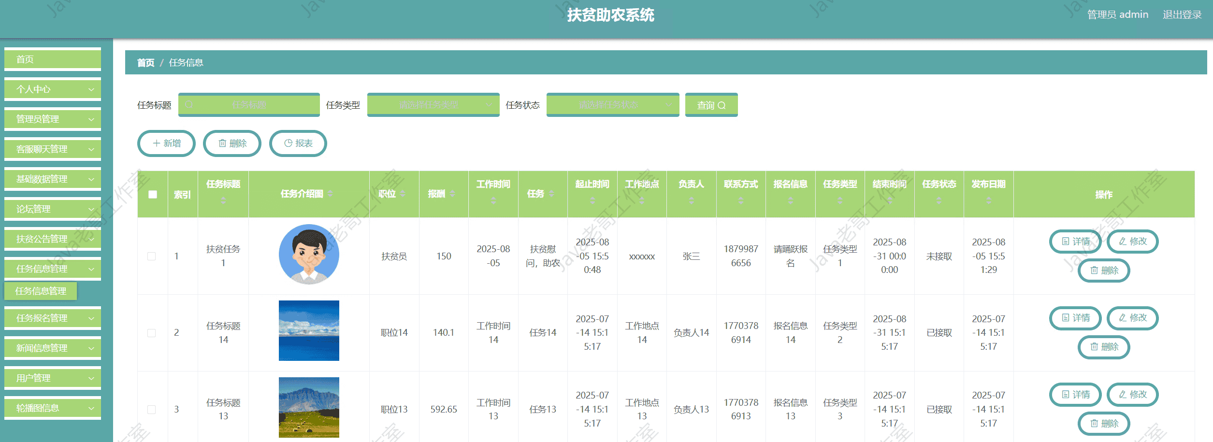Open the 任务类型 dropdown filter

pyautogui.click(x=433, y=105)
